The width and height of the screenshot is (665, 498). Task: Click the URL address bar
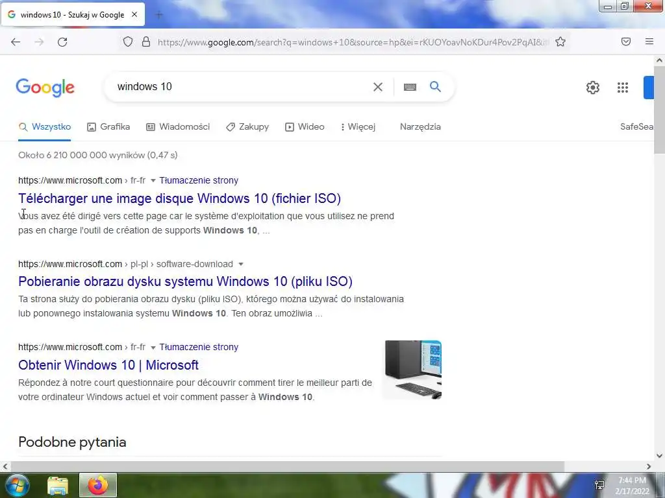[352, 42]
